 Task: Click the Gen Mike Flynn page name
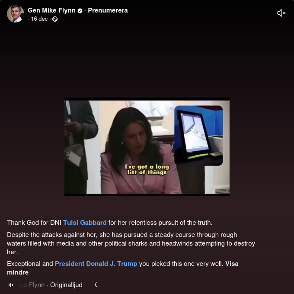click(x=51, y=10)
